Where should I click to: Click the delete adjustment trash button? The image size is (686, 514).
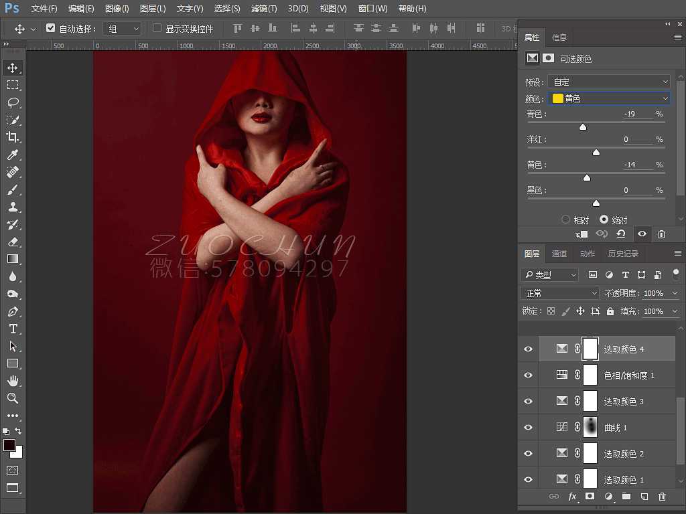click(662, 234)
